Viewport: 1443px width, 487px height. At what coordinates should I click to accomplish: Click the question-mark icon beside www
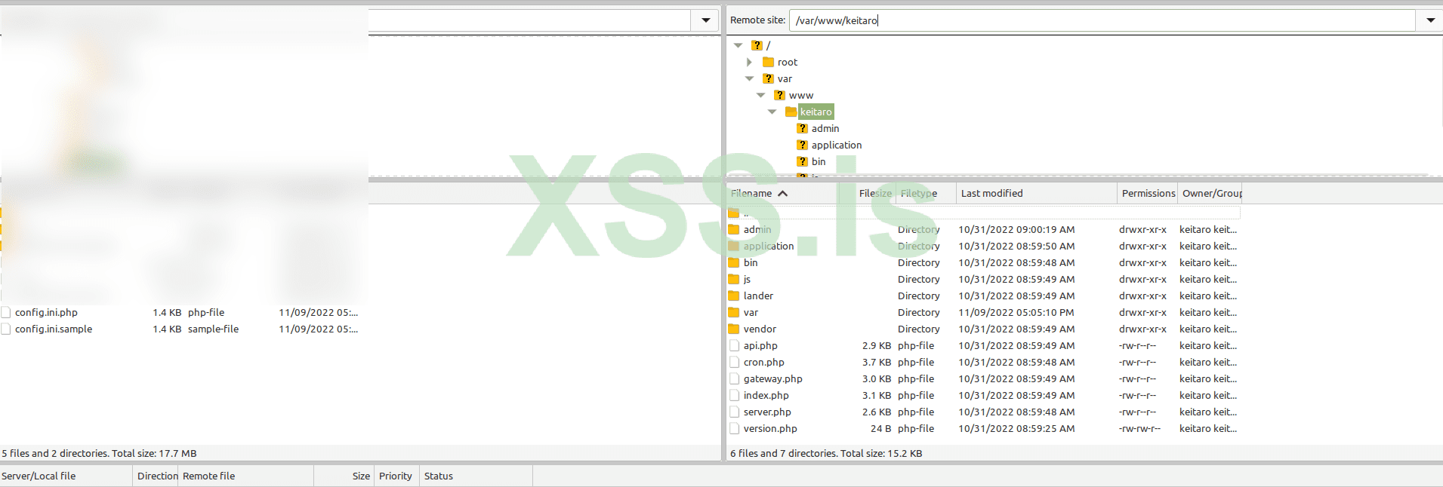[x=779, y=95]
